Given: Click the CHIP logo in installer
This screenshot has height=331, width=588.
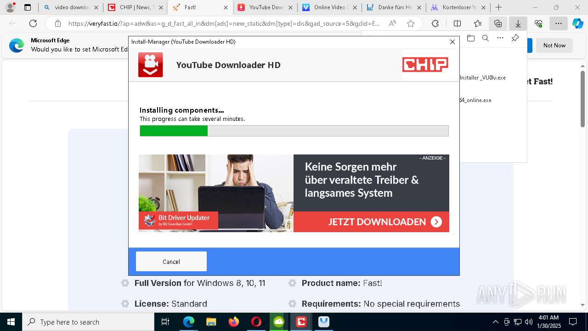Looking at the screenshot, I should (425, 65).
